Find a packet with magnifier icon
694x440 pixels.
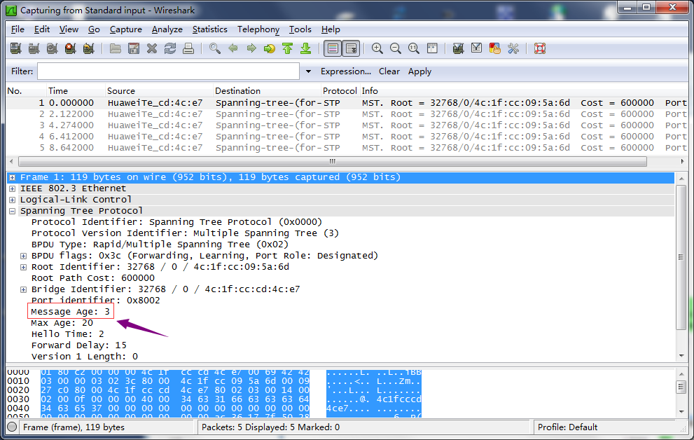tap(215, 48)
